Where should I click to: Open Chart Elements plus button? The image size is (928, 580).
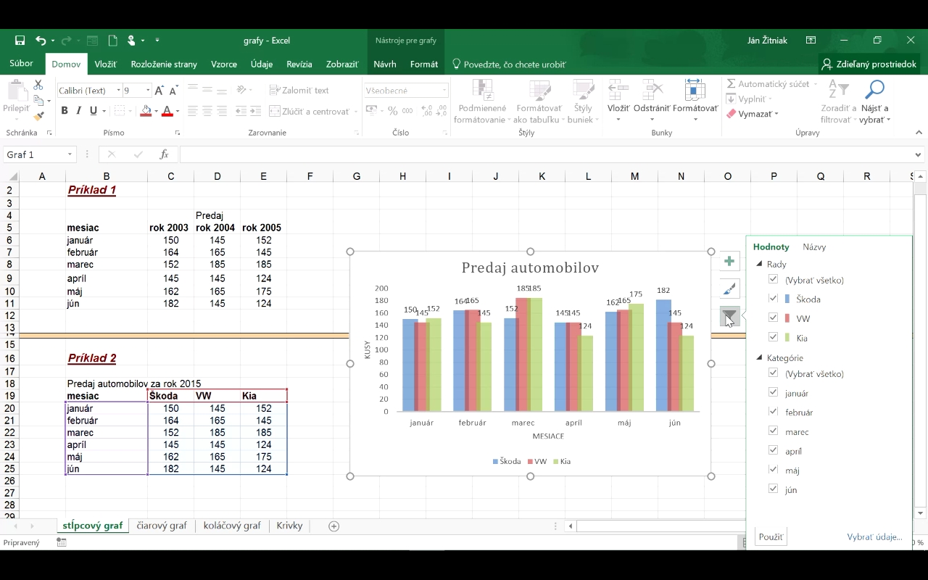[x=729, y=262]
